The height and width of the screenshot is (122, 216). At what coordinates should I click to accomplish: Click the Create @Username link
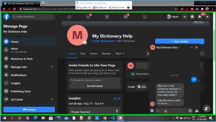pyautogui.click(x=104, y=41)
